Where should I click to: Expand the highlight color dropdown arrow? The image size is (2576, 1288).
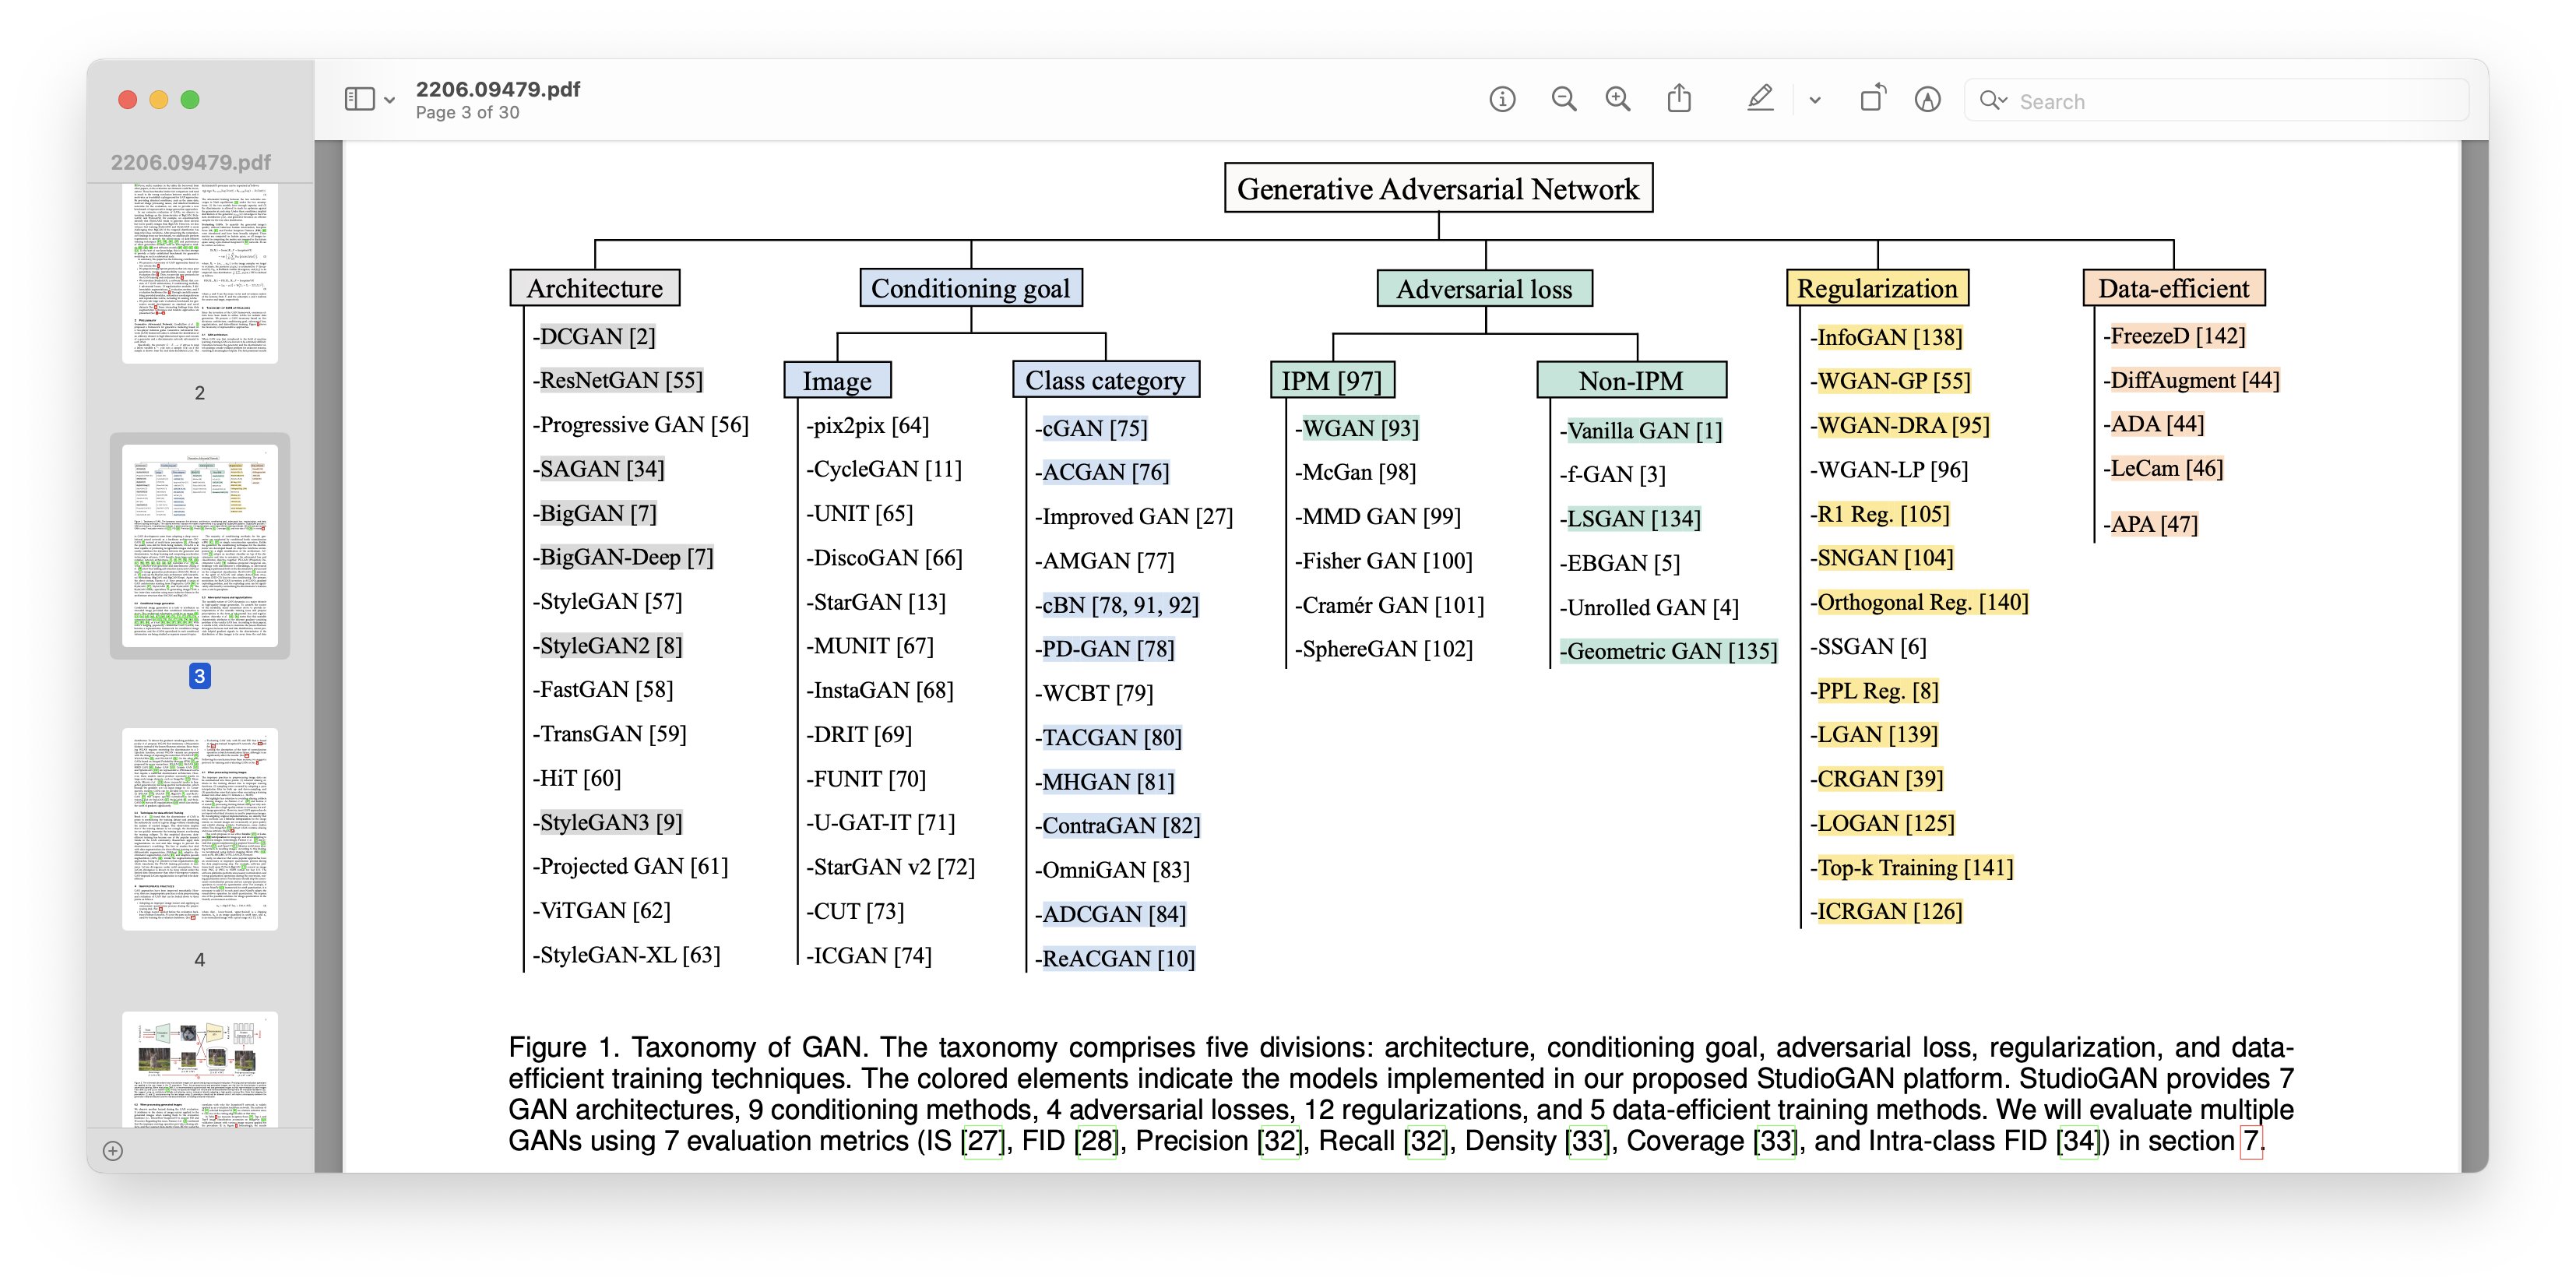1815,101
